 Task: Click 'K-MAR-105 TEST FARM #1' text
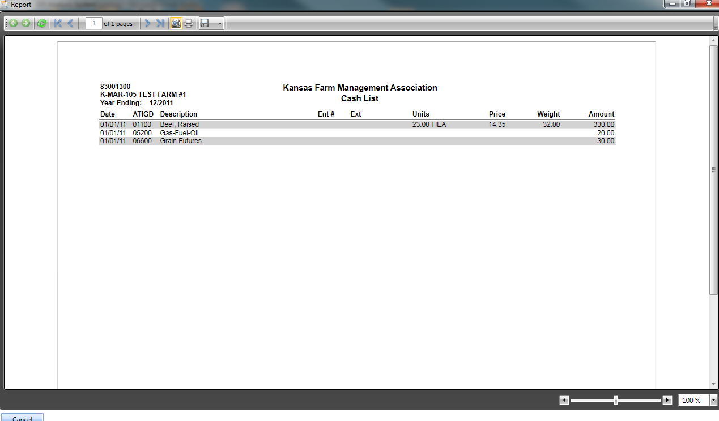tap(143, 94)
